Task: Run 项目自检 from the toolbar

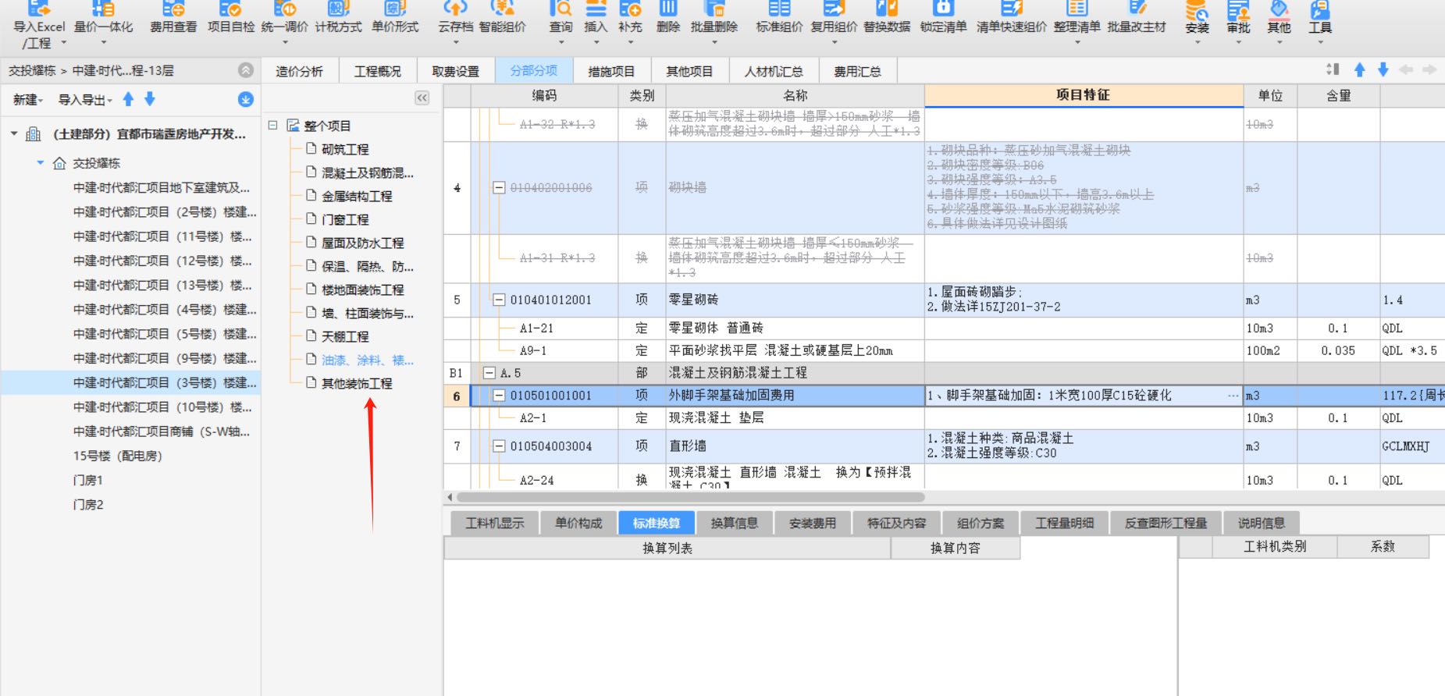Action: (230, 10)
